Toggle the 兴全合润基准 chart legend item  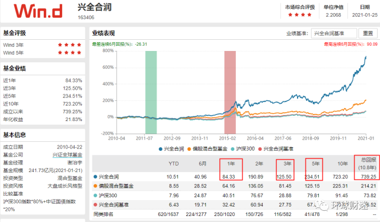click(276, 149)
